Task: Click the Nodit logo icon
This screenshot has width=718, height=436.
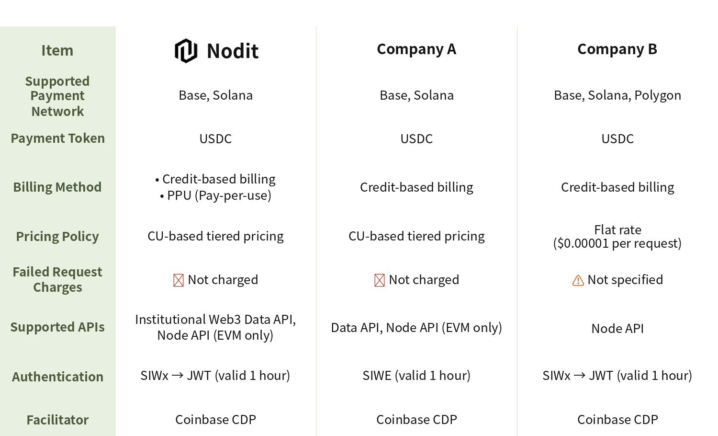Action: click(186, 51)
